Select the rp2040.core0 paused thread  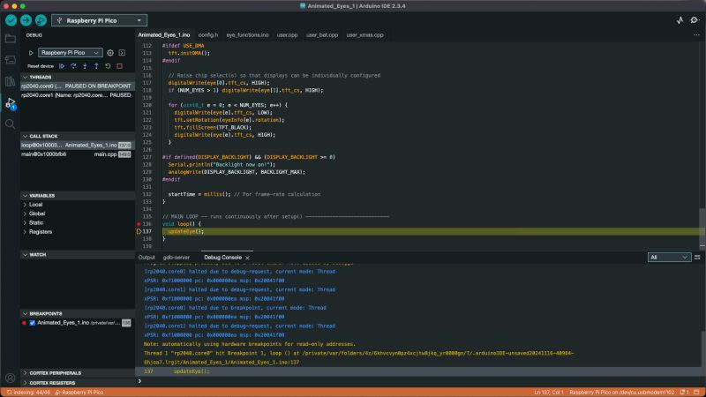pyautogui.click(x=78, y=86)
